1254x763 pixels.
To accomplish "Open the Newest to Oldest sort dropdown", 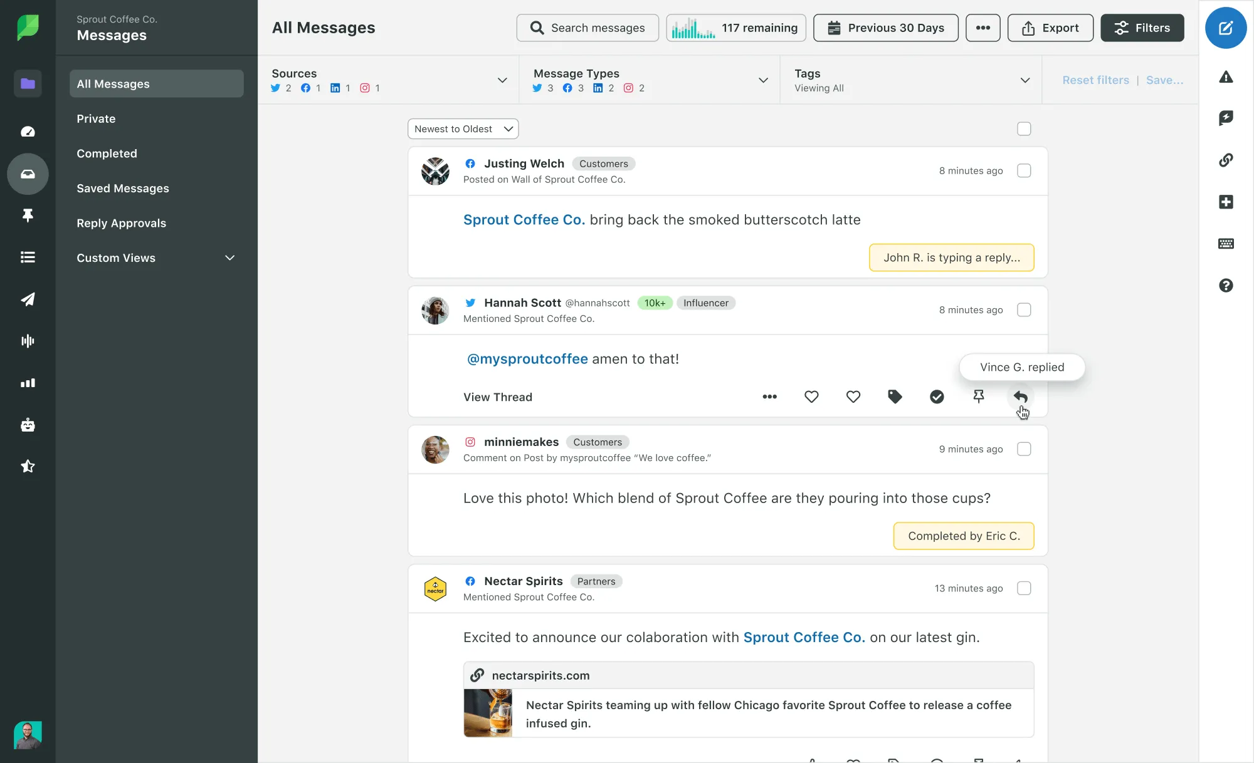I will 463,128.
